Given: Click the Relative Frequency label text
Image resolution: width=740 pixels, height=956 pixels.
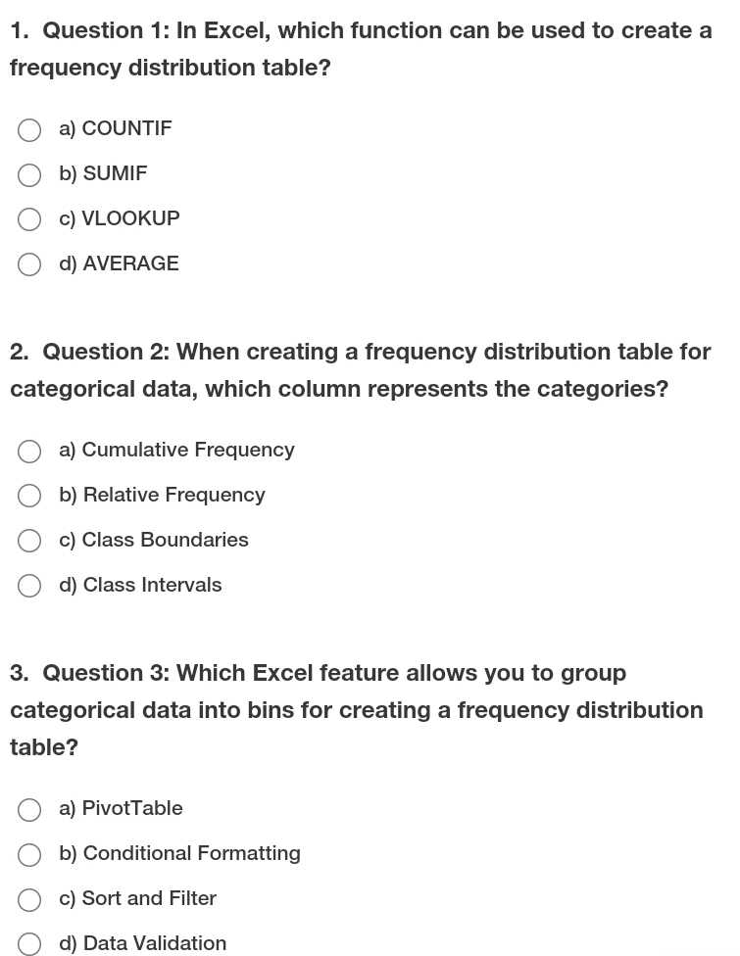Looking at the screenshot, I should point(162,495).
